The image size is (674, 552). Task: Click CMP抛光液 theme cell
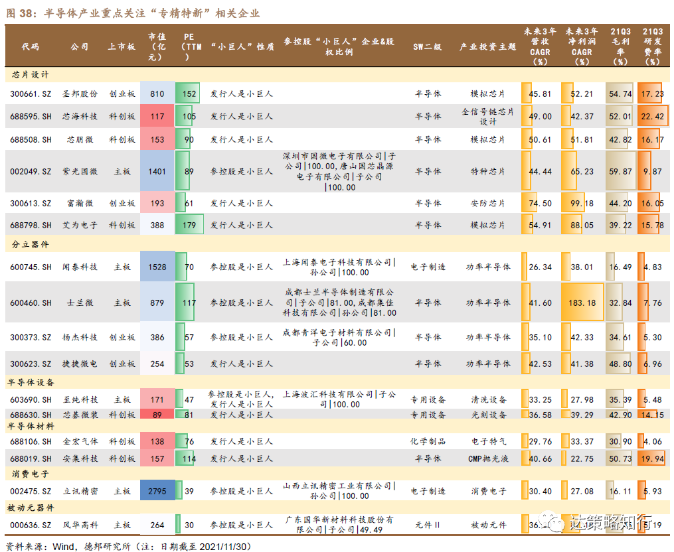click(x=487, y=458)
